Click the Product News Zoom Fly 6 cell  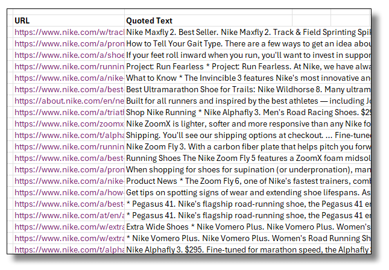[247, 181]
